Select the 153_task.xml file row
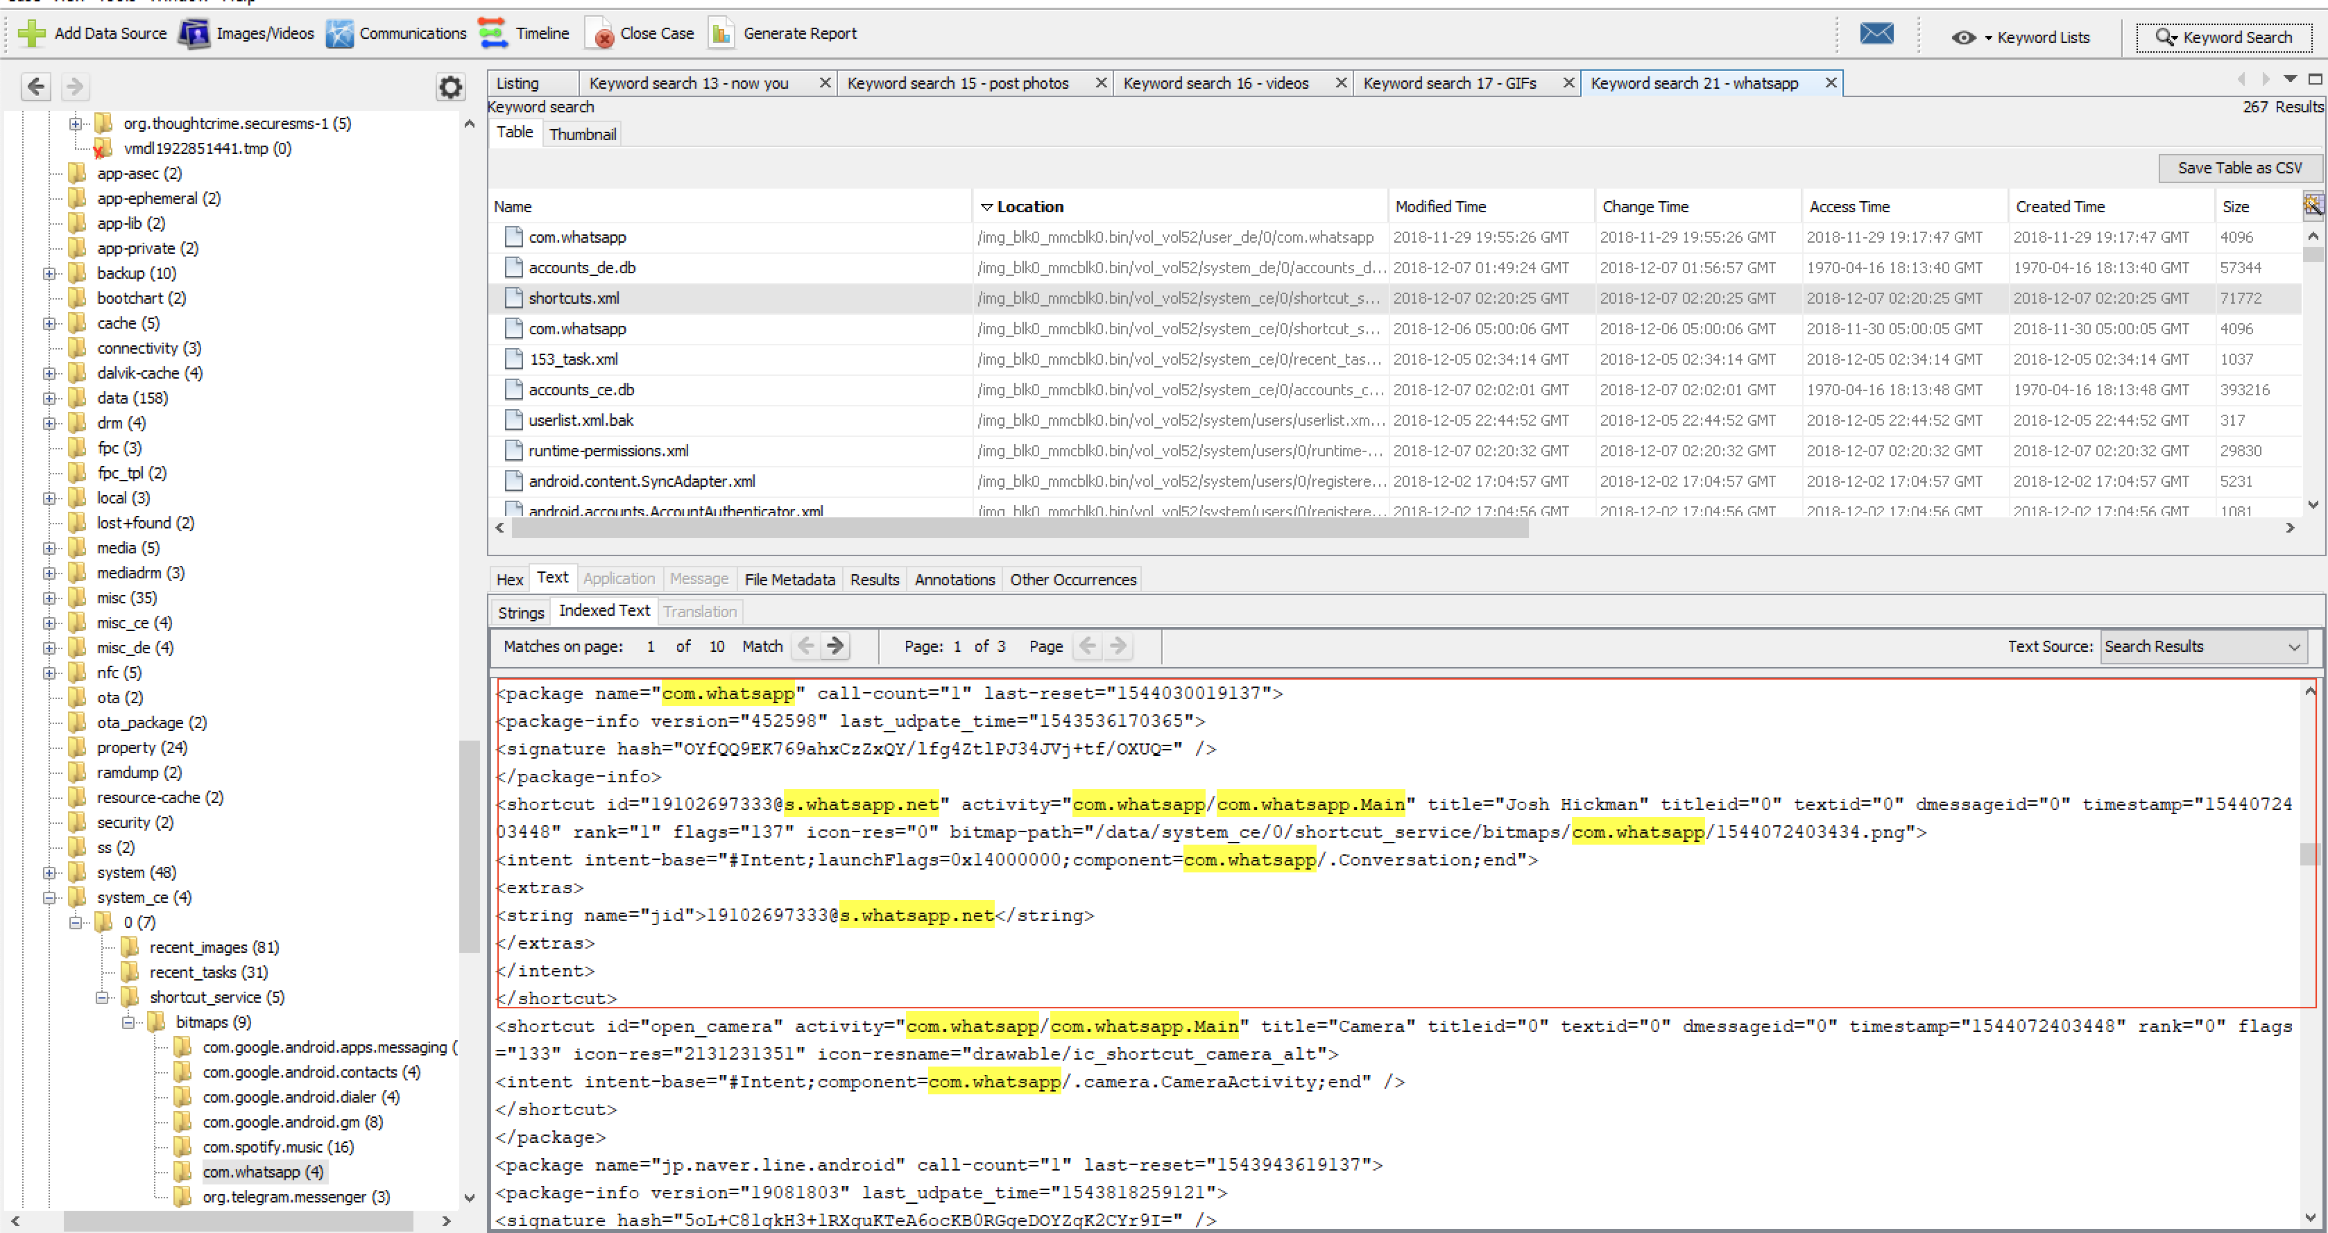Screen dimensions: 2328x1233 [x=1394, y=359]
